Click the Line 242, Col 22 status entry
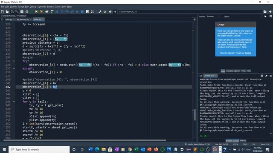Image resolution: width=273 pixels, height=153 pixels. [x=221, y=144]
